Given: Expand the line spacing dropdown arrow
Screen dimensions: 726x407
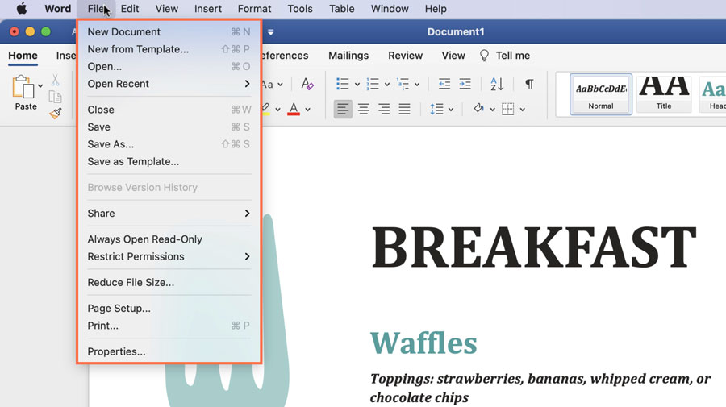Looking at the screenshot, I should point(451,110).
